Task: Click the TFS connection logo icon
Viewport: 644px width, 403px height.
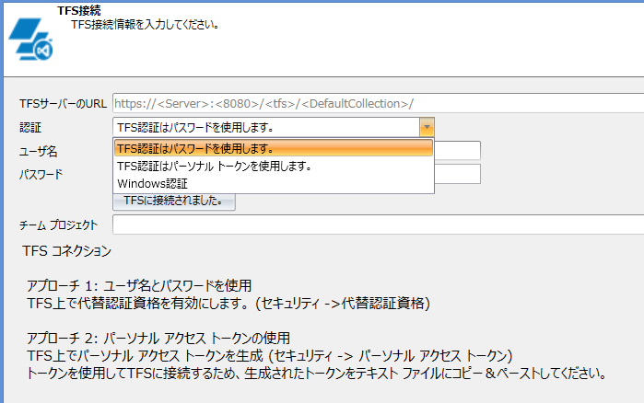Action: (30, 39)
